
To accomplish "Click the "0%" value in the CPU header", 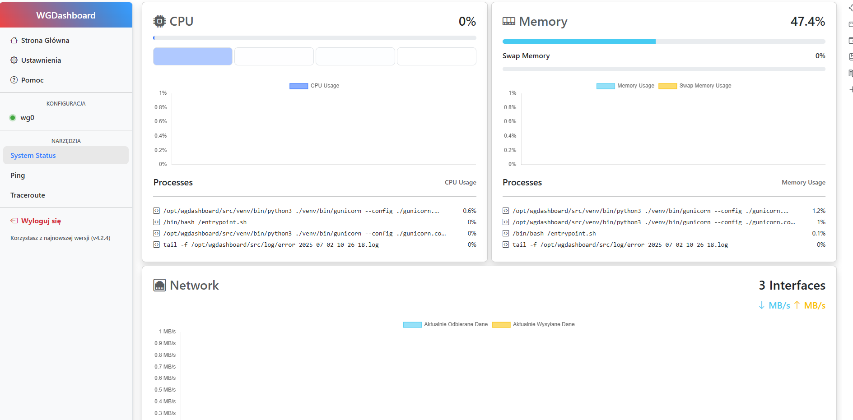I will (x=467, y=21).
